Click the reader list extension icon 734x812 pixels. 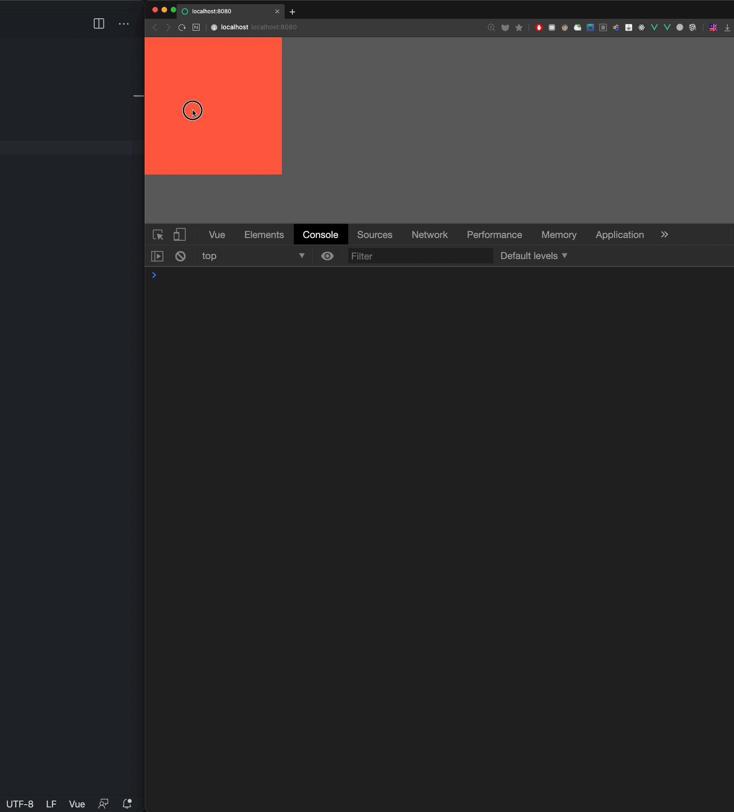[603, 27]
